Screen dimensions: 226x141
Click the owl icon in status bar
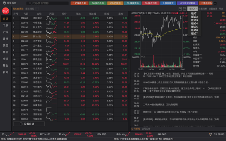(210, 134)
